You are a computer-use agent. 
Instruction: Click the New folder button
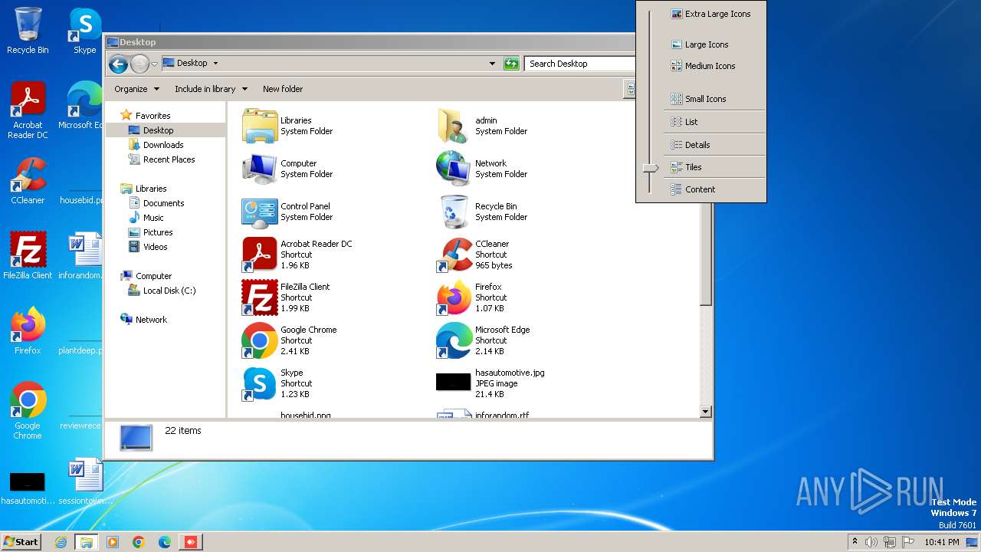click(283, 89)
